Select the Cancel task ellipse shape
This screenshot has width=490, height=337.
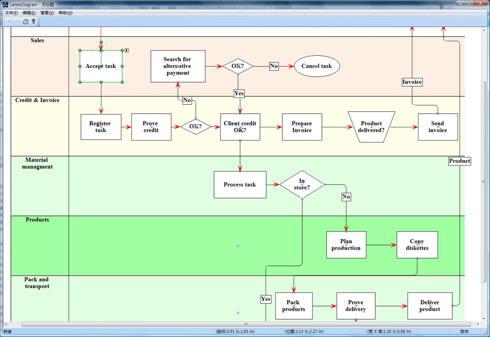point(317,67)
